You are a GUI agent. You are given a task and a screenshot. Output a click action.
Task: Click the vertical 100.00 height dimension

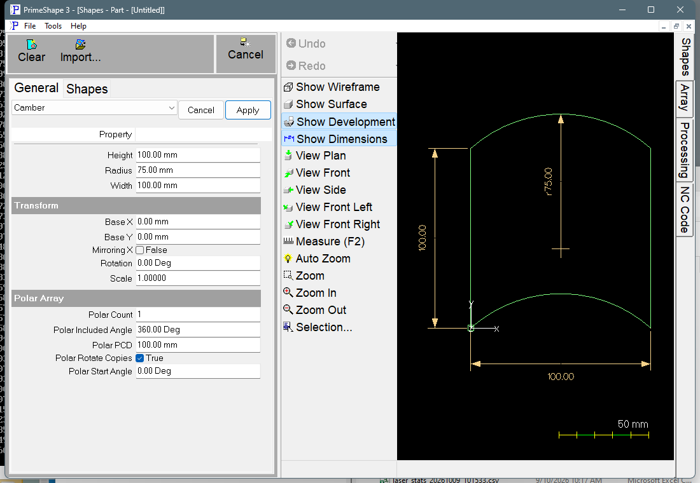(423, 238)
